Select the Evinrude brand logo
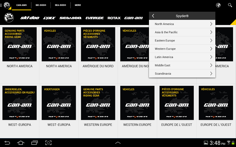The height and width of the screenshot is (147, 236). [95, 18]
